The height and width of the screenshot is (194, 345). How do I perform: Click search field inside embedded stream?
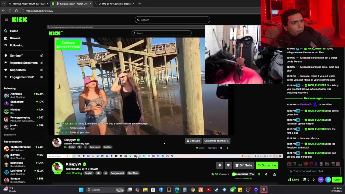pyautogui.click(x=161, y=33)
